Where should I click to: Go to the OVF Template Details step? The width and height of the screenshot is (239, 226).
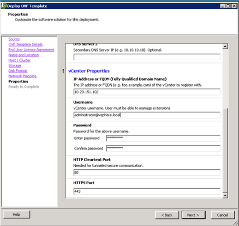[x=25, y=44]
